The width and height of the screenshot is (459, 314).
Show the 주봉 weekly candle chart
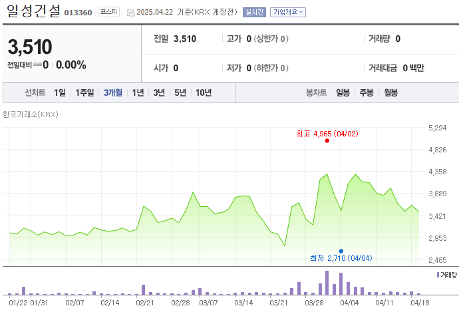coord(367,92)
